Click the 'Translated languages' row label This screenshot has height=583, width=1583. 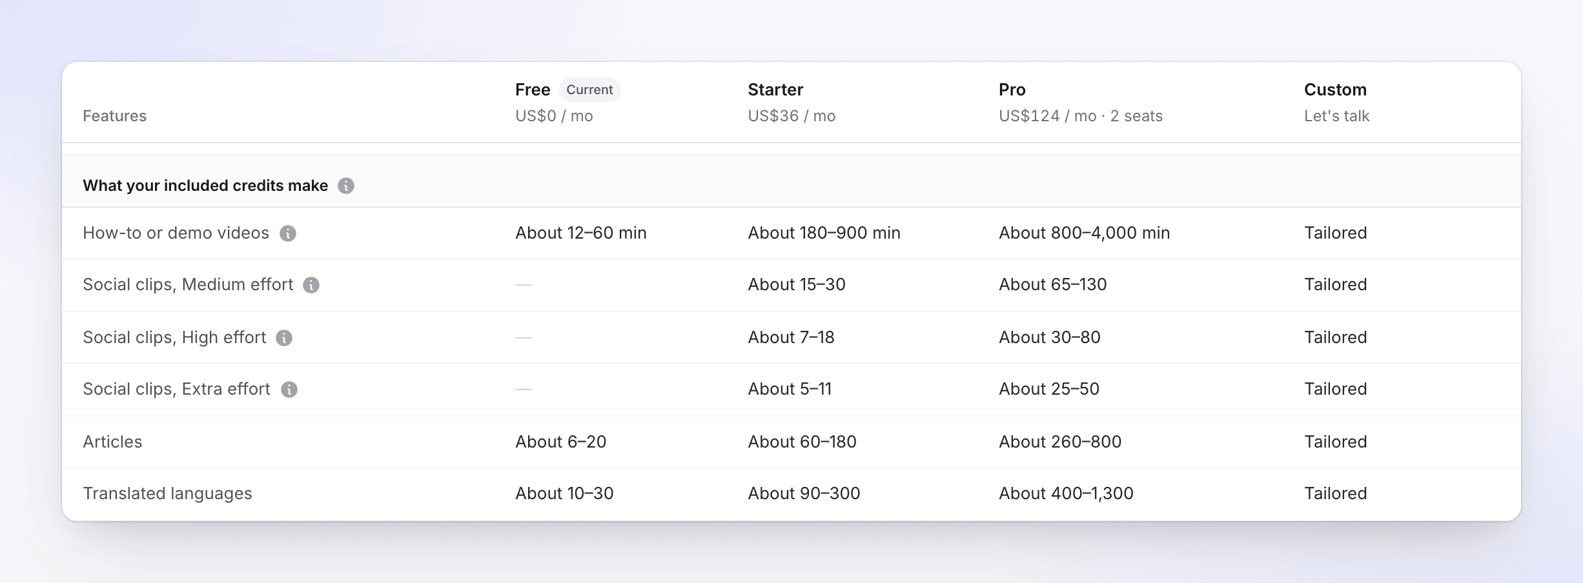tap(167, 493)
